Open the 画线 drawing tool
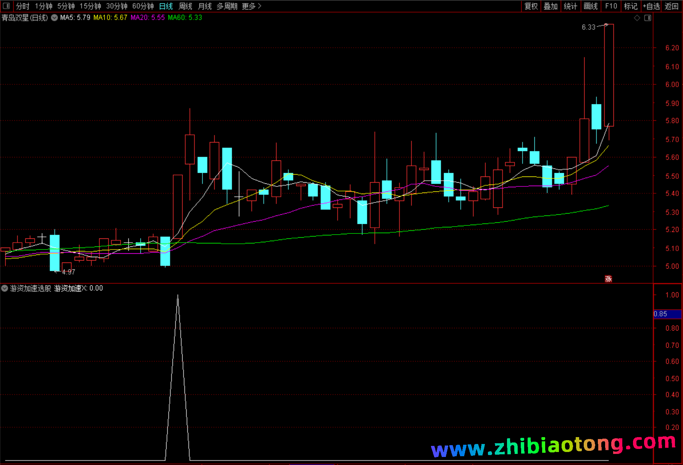This screenshot has width=683, height=465. point(591,6)
